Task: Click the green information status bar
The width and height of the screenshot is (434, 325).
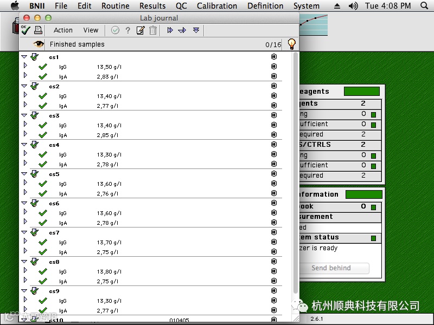Action: (x=363, y=194)
